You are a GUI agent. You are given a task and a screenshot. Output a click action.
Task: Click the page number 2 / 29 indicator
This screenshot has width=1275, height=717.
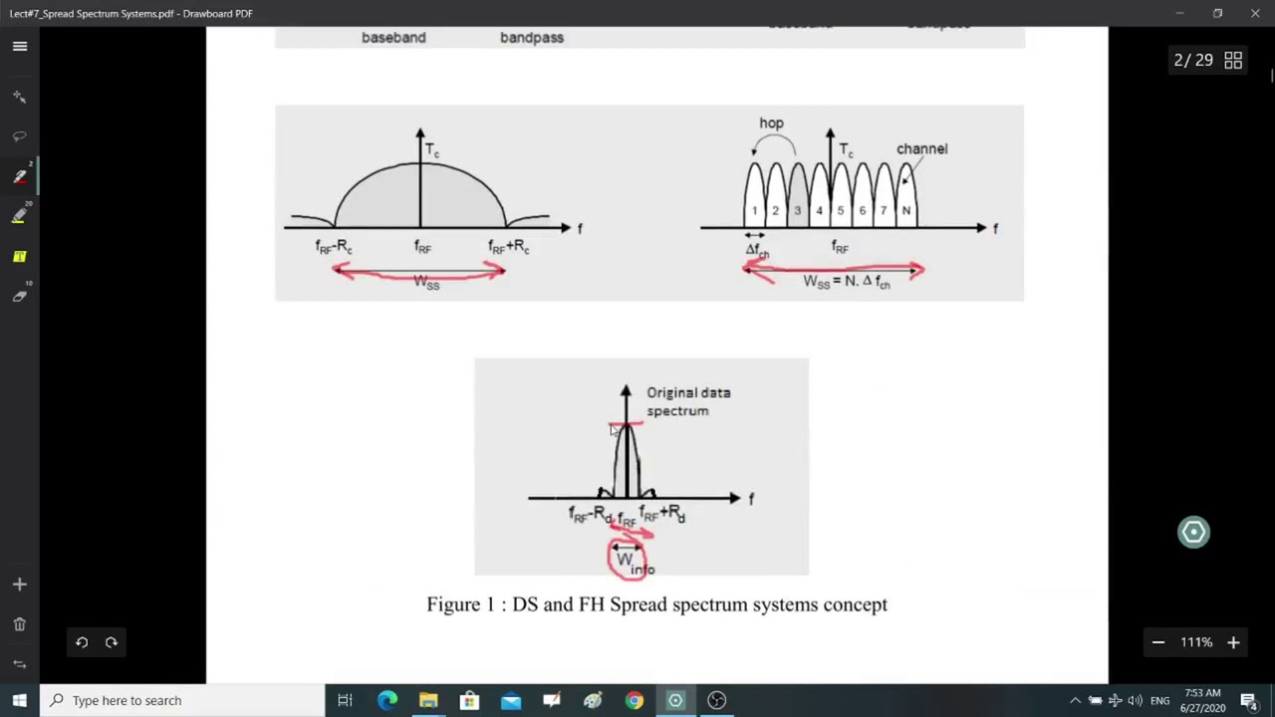1193,61
